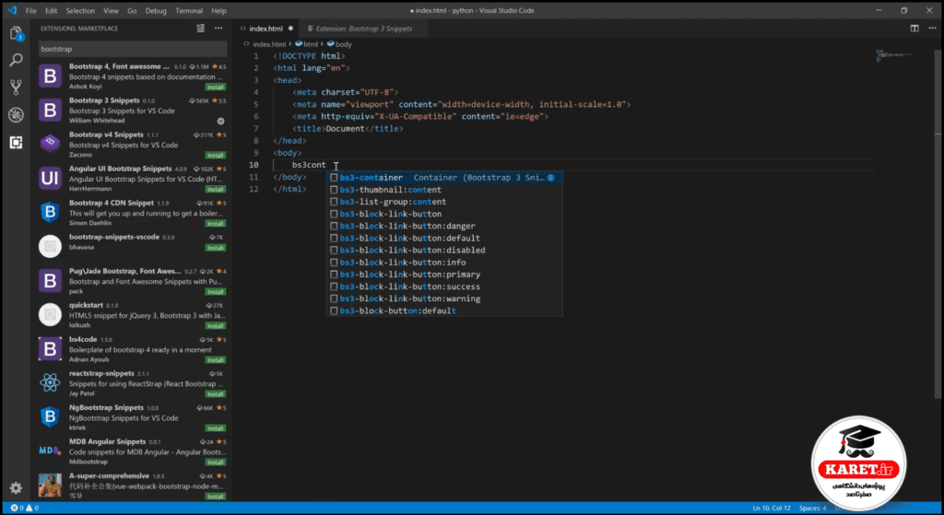Viewport: 944px width, 515px height.
Task: Click the Ln 10, Col 12 status entry
Action: (772, 508)
